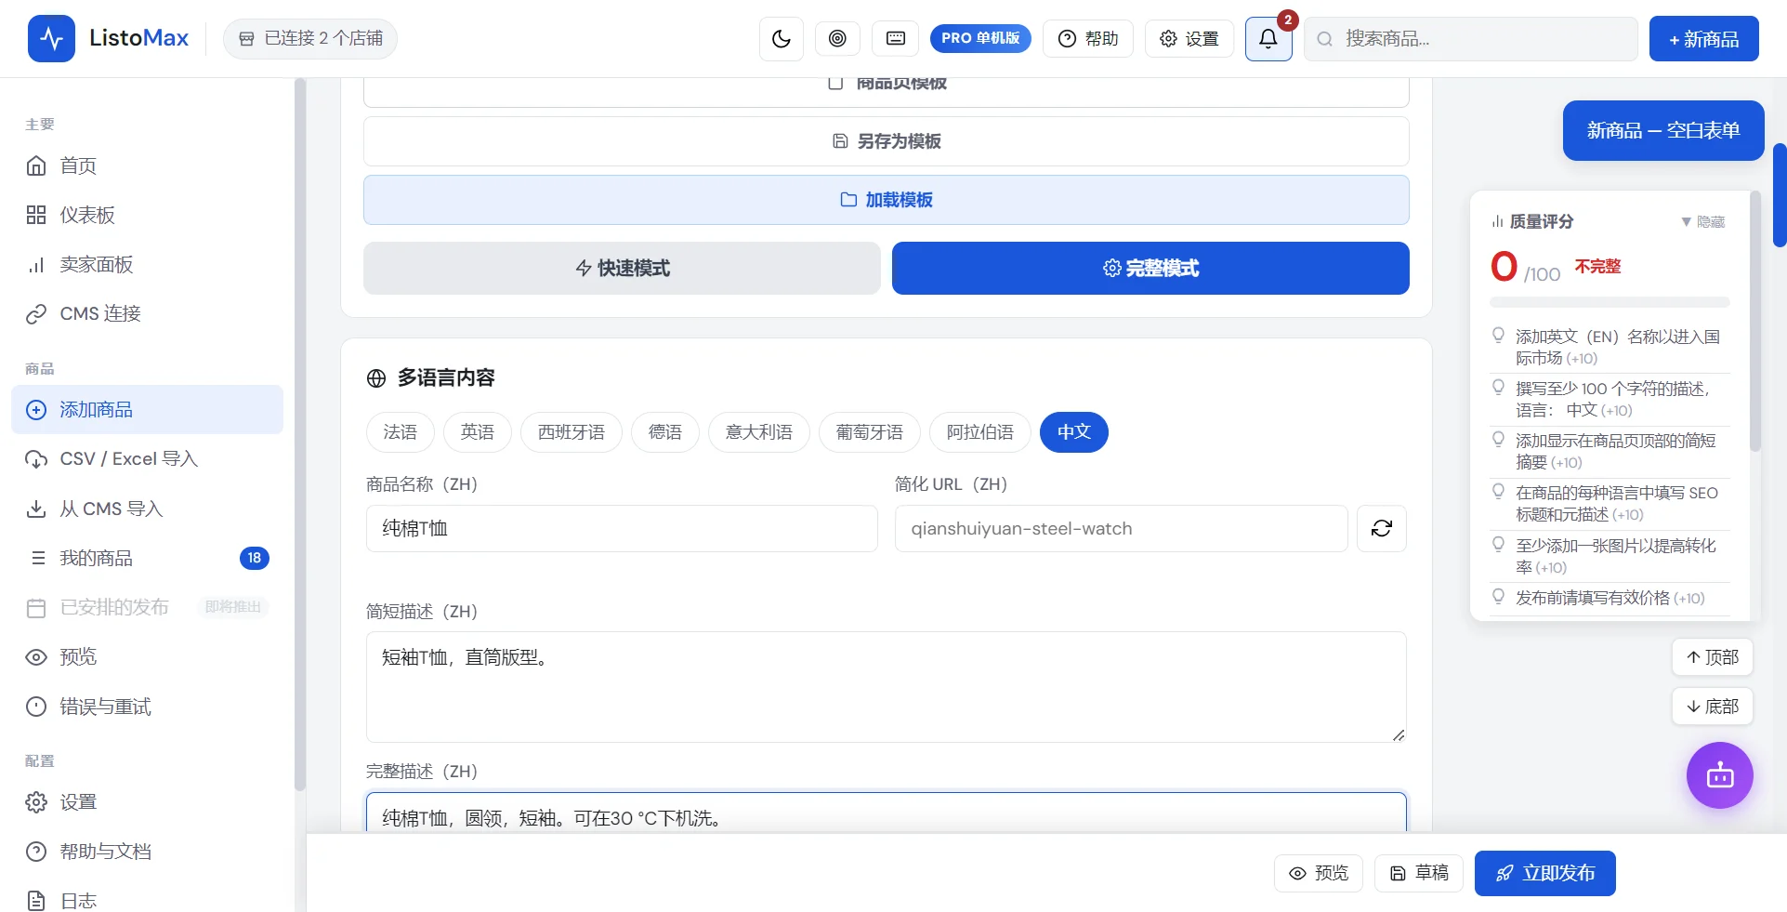Image resolution: width=1787 pixels, height=912 pixels.
Task: Open 帮助与文档 in sidebar
Action: (147, 851)
